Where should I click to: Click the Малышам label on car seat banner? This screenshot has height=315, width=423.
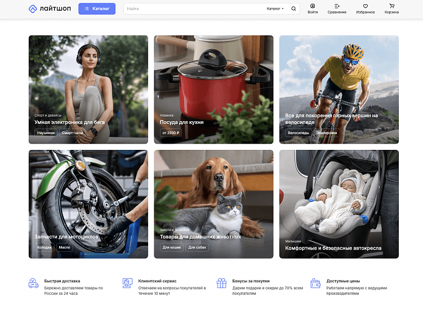click(293, 241)
